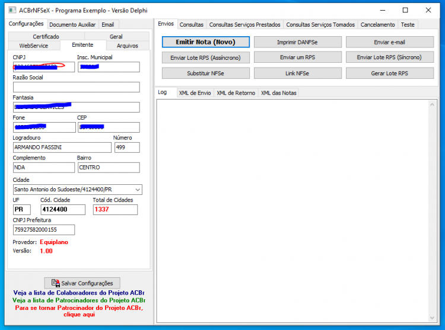Maximize the ACBrNFSeX window
The height and width of the screenshot is (330, 445).
click(x=405, y=10)
